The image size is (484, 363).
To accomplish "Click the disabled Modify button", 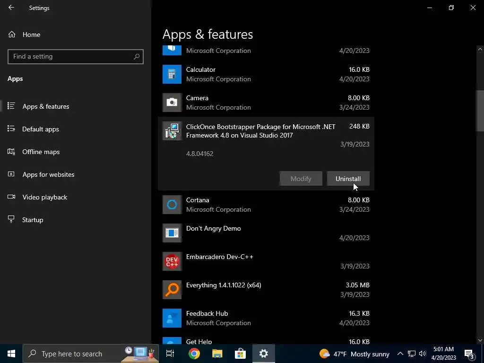I will (x=301, y=179).
